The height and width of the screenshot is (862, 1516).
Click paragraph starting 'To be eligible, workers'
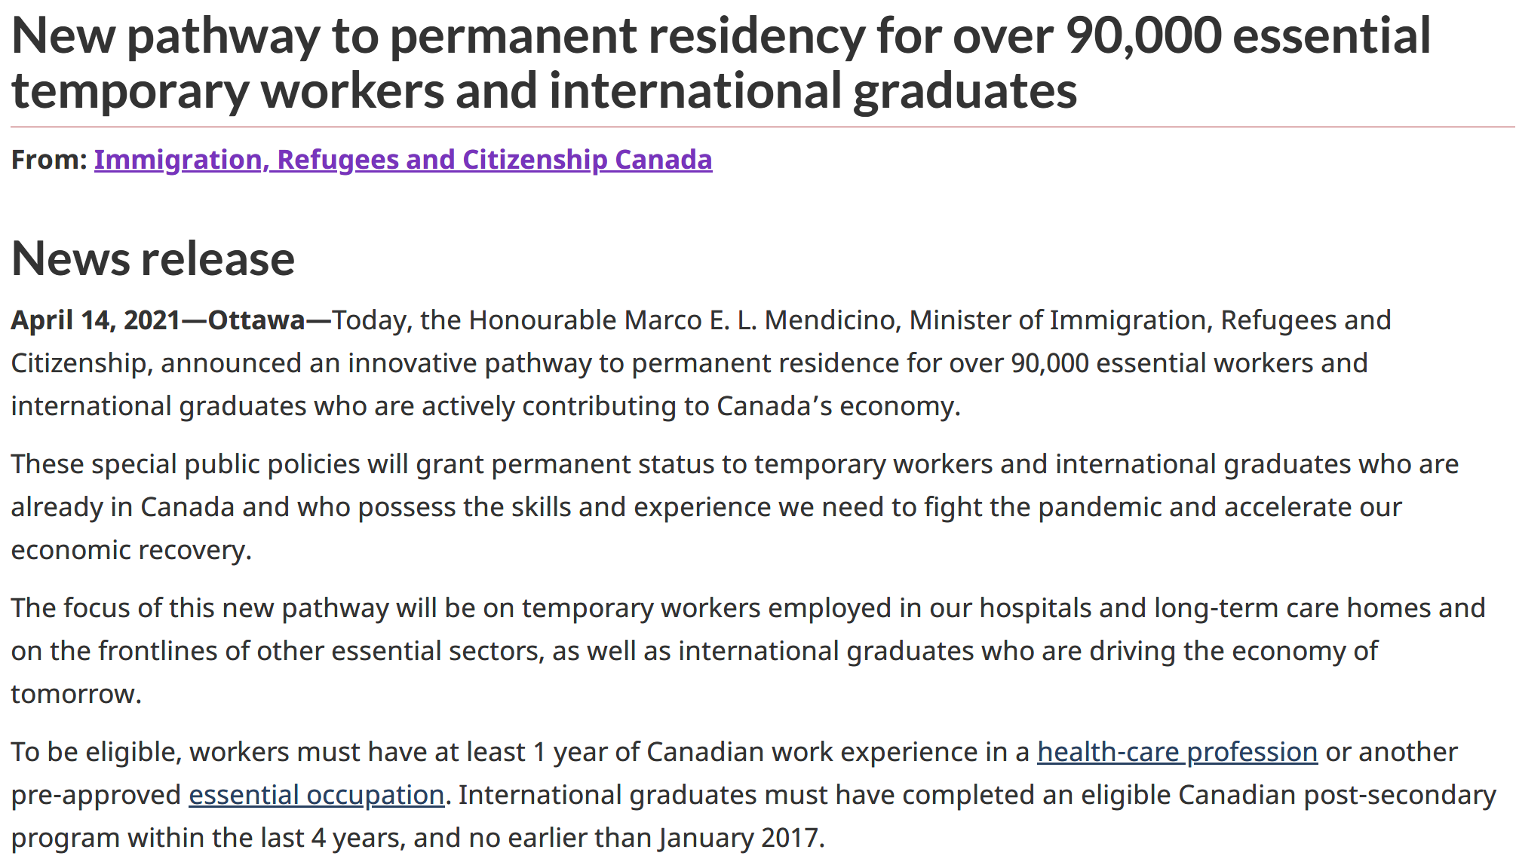pyautogui.click(x=753, y=795)
